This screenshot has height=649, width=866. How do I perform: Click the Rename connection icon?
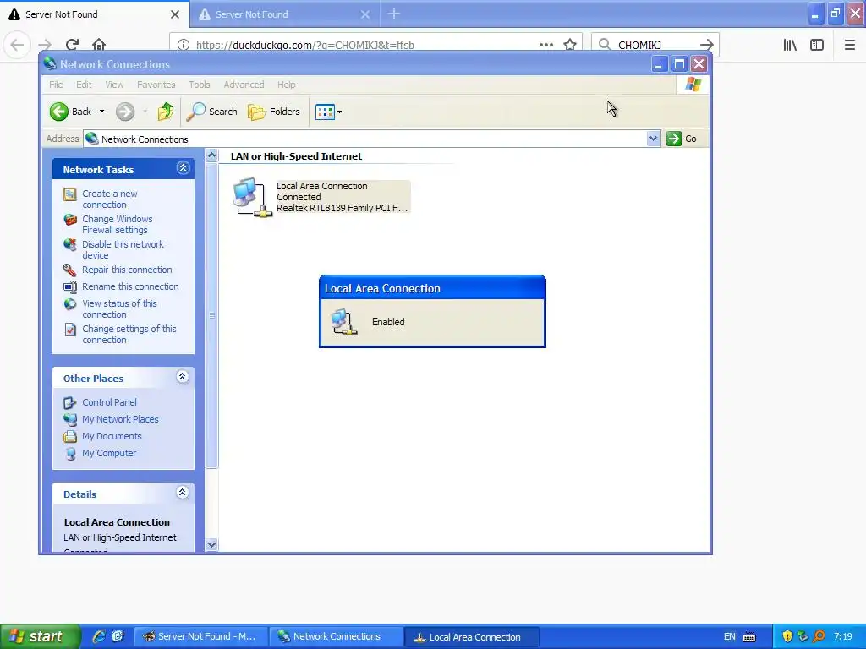pyautogui.click(x=70, y=287)
